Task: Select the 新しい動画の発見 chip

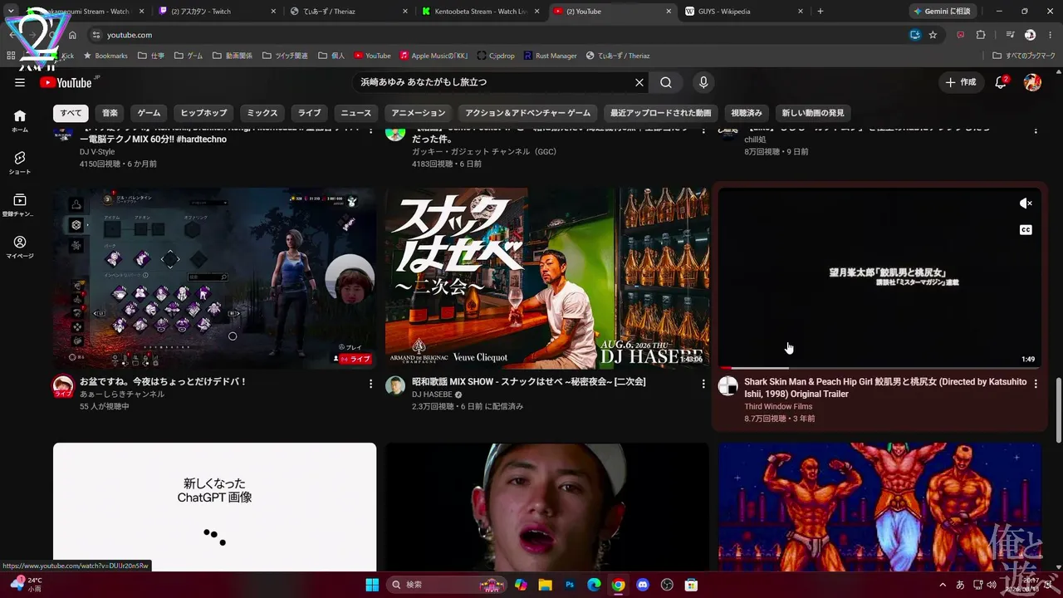Action: [812, 113]
